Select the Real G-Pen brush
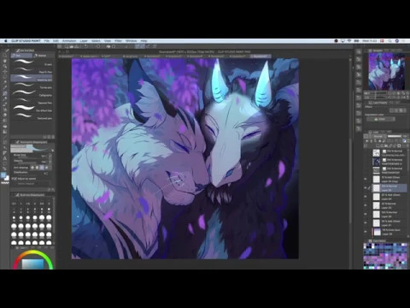This screenshot has width=410, height=308. pos(32,70)
